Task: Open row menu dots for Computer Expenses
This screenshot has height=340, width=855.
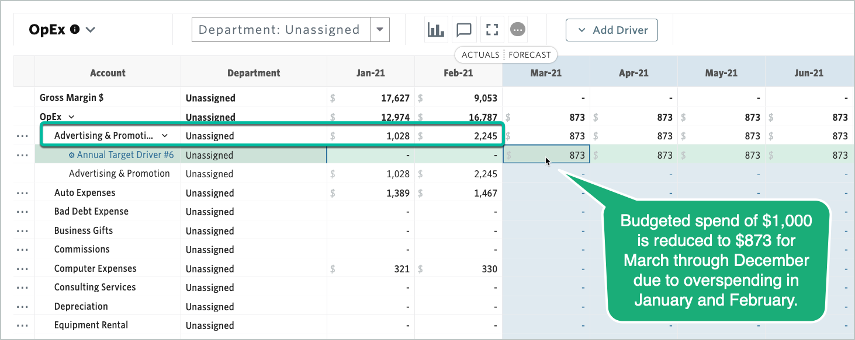Action: [x=23, y=269]
